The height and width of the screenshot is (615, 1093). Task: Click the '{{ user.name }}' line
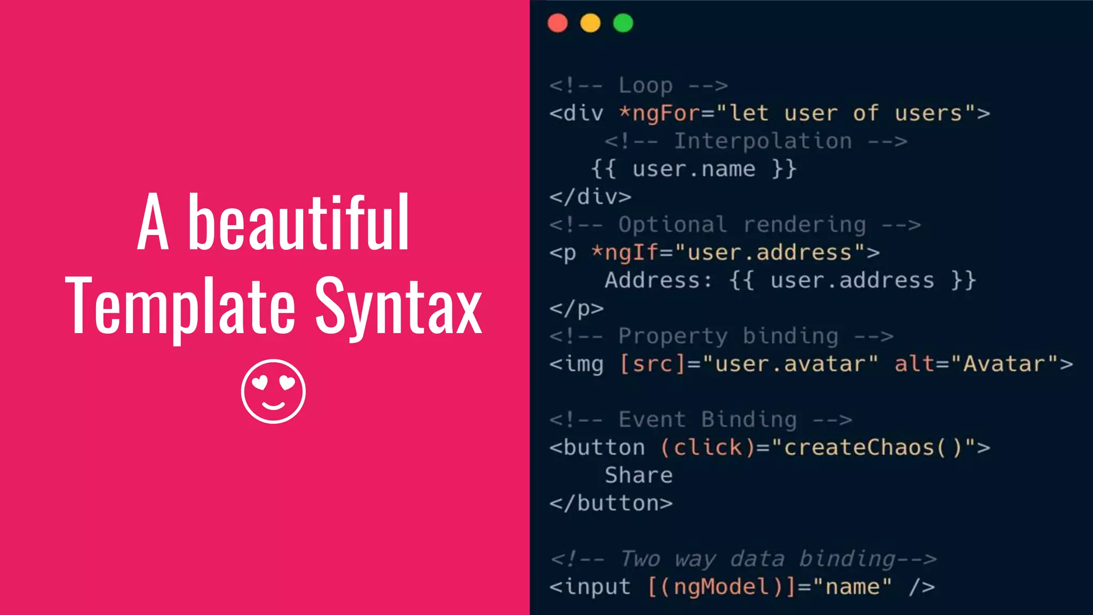[x=694, y=169]
